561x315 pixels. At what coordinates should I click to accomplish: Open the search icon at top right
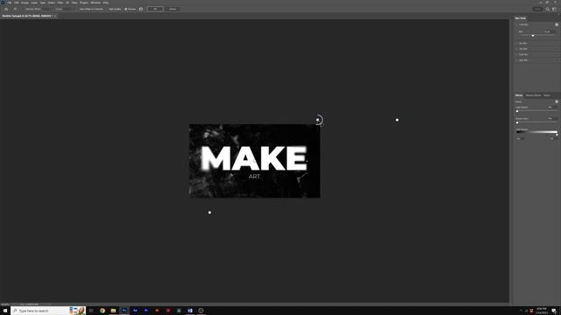(548, 9)
